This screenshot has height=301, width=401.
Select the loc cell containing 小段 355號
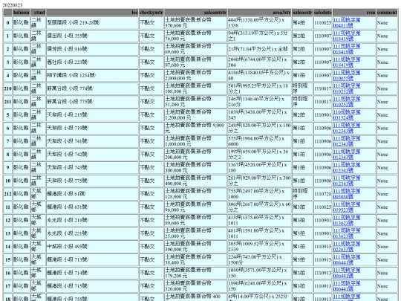[x=92, y=36]
